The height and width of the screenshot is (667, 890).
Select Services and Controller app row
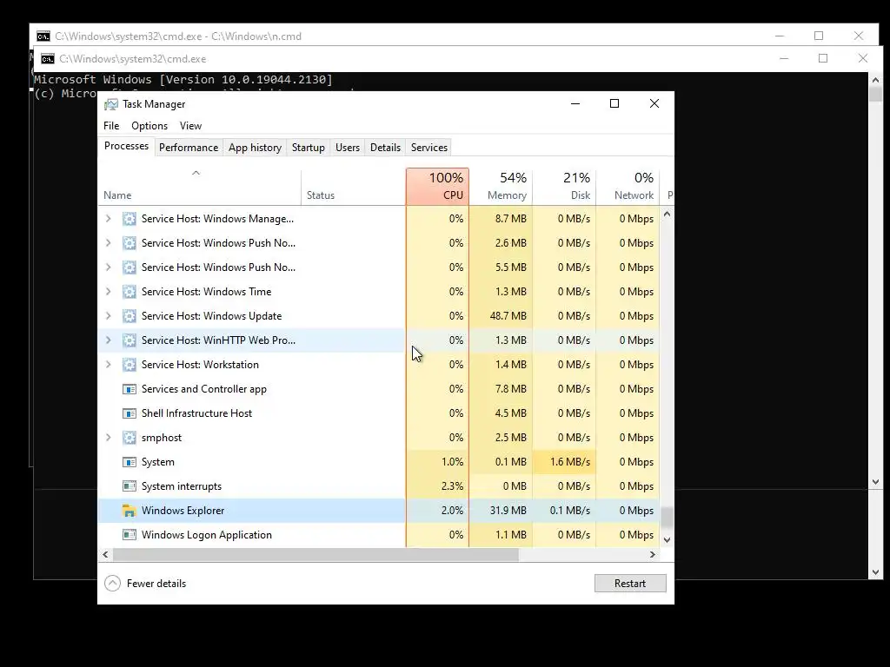379,389
